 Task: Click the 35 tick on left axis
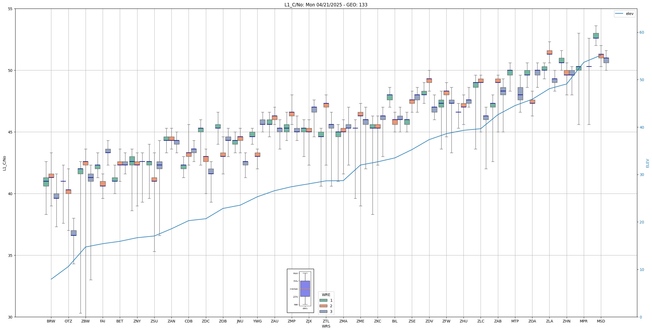pos(10,255)
